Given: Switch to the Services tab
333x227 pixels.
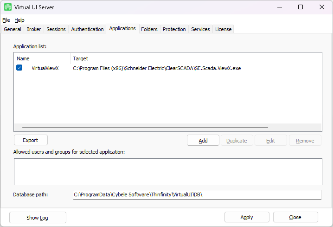Looking at the screenshot, I should pos(200,29).
